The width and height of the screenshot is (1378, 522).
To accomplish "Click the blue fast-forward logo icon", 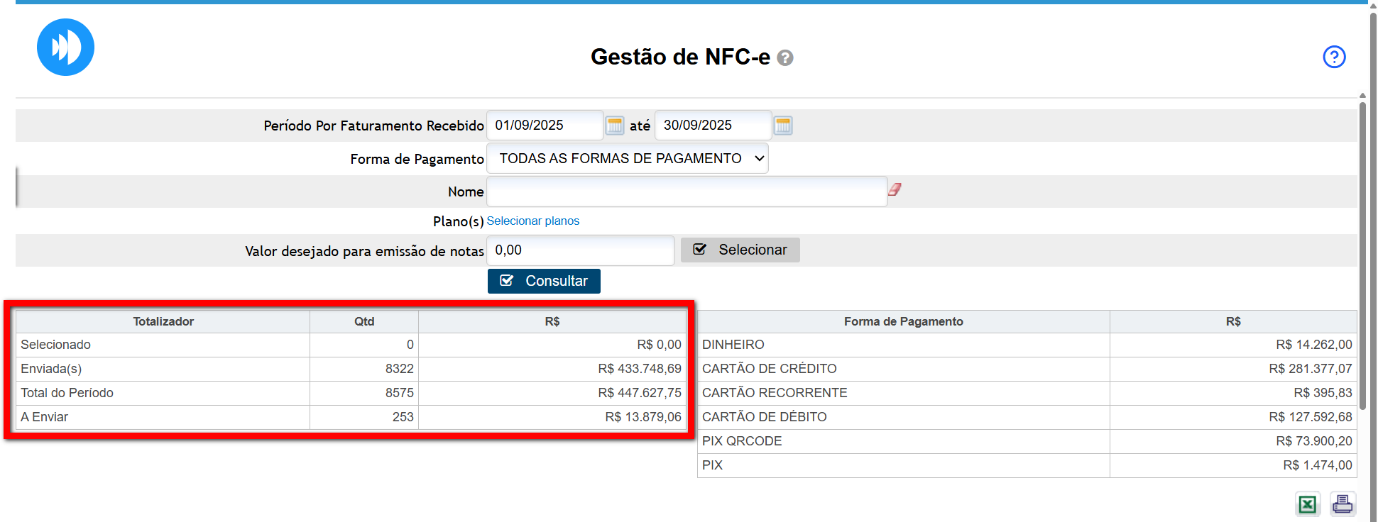I will 65,48.
